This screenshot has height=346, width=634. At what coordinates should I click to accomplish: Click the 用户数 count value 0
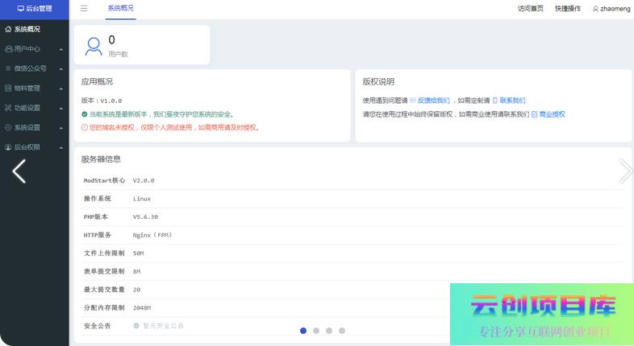click(x=111, y=39)
